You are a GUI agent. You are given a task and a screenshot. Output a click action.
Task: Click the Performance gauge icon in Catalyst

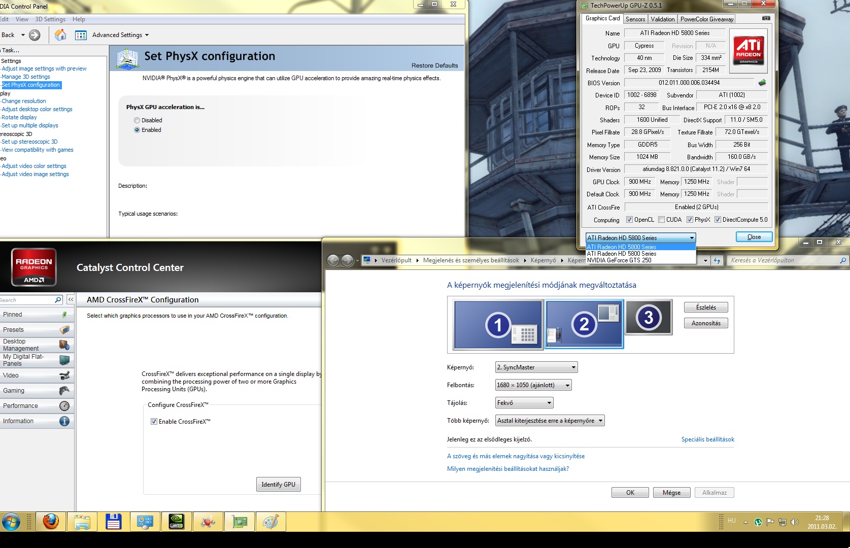coord(64,406)
